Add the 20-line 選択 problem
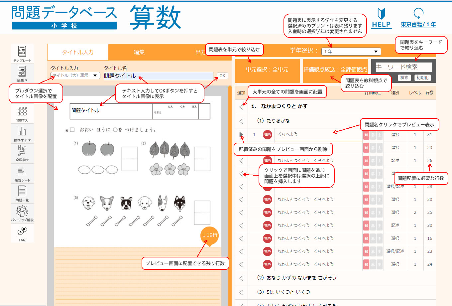This screenshot has height=306, width=452. pos(241,200)
